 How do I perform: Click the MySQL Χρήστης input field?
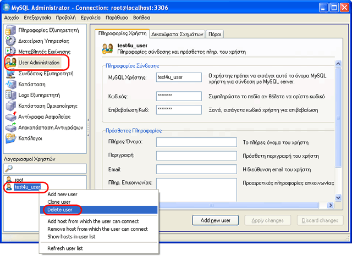[x=179, y=77]
